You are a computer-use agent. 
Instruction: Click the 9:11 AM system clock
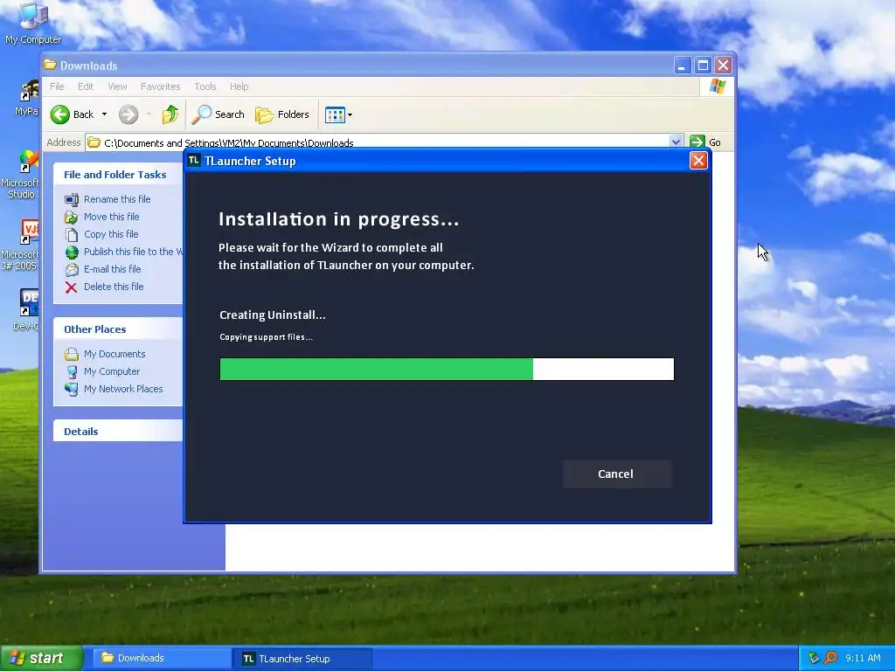click(863, 658)
